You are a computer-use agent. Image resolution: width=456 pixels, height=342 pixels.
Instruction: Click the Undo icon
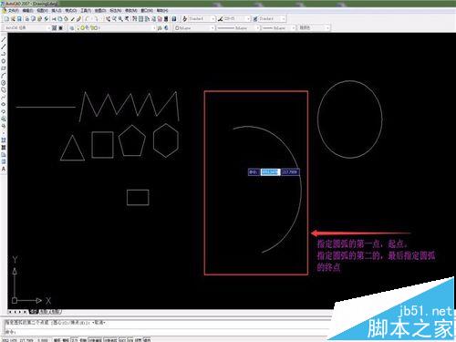coord(87,19)
